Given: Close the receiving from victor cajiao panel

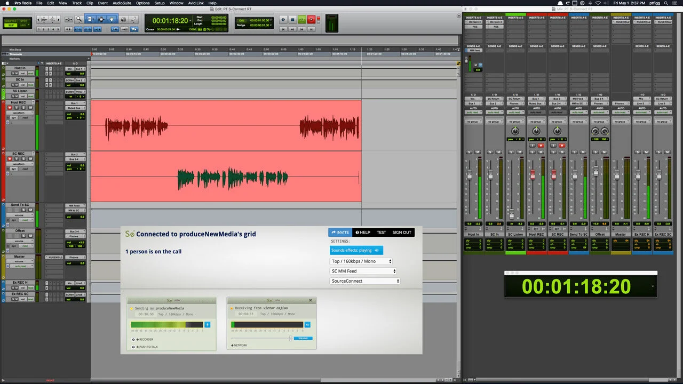Looking at the screenshot, I should click(311, 300).
